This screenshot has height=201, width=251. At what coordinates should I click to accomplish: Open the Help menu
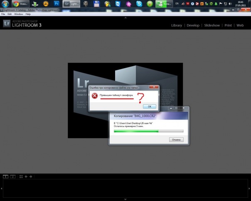(x=28, y=14)
